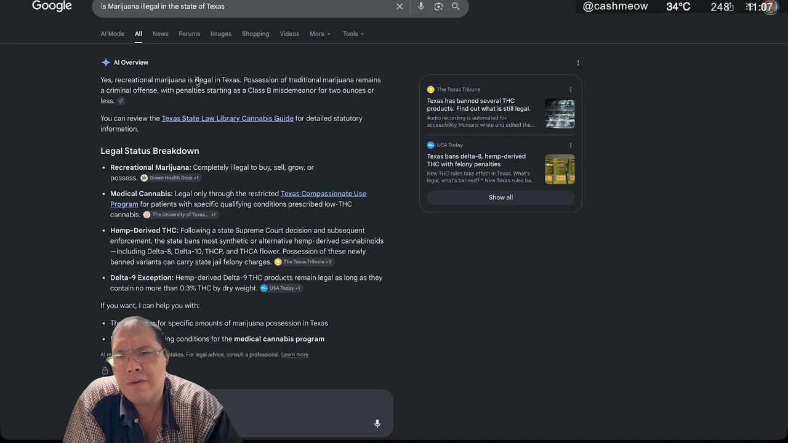Click the AI Overview sparkle icon
Viewport: 788px width, 443px height.
tap(106, 62)
